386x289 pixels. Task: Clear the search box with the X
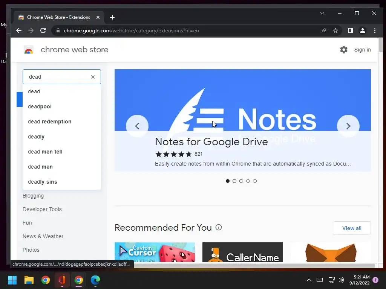pos(93,77)
